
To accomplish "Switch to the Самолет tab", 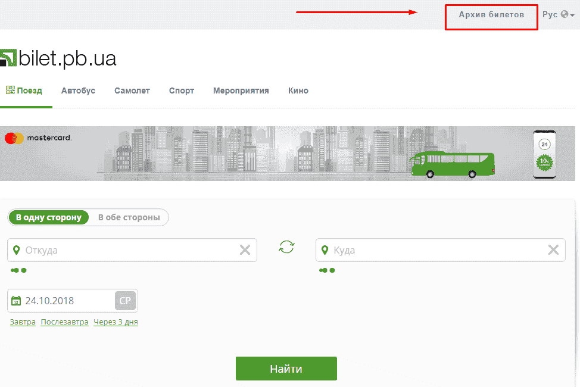I will point(132,90).
